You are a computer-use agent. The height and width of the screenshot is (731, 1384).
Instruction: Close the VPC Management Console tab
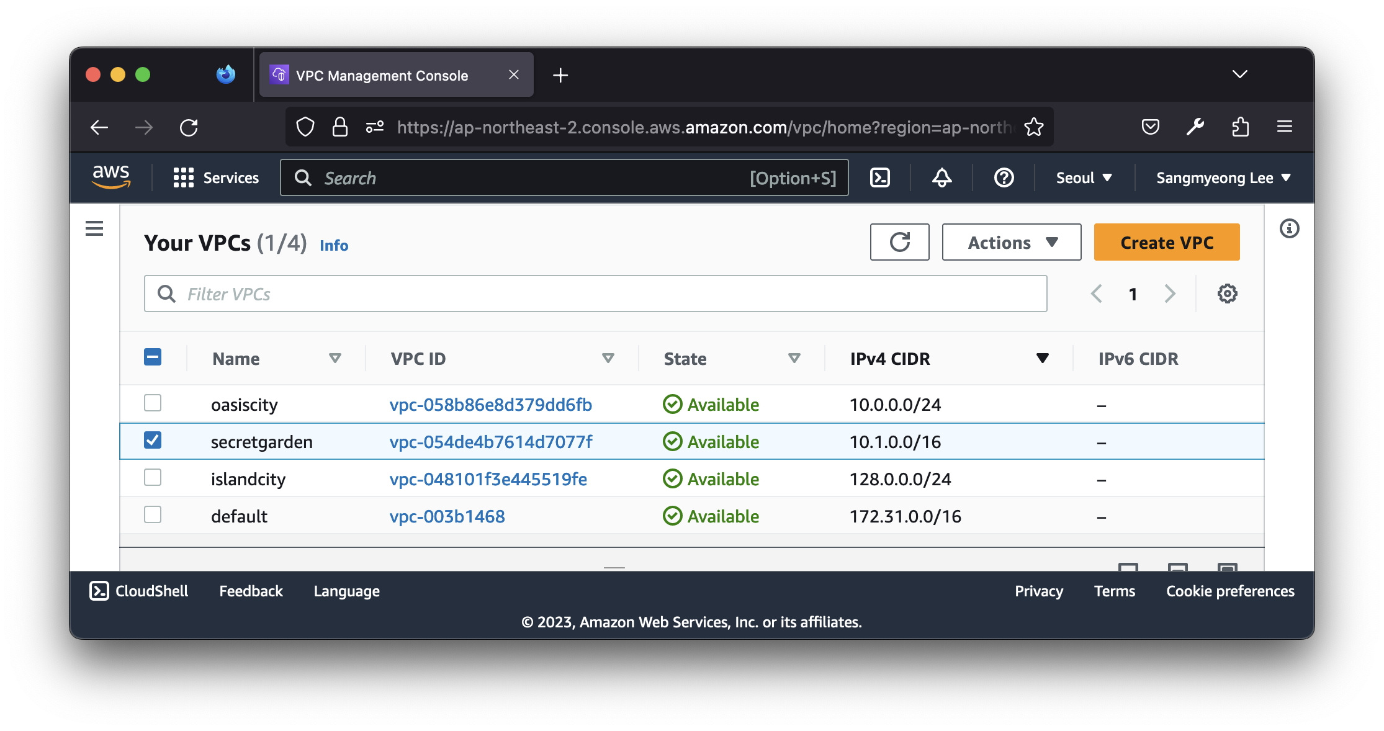pos(514,74)
